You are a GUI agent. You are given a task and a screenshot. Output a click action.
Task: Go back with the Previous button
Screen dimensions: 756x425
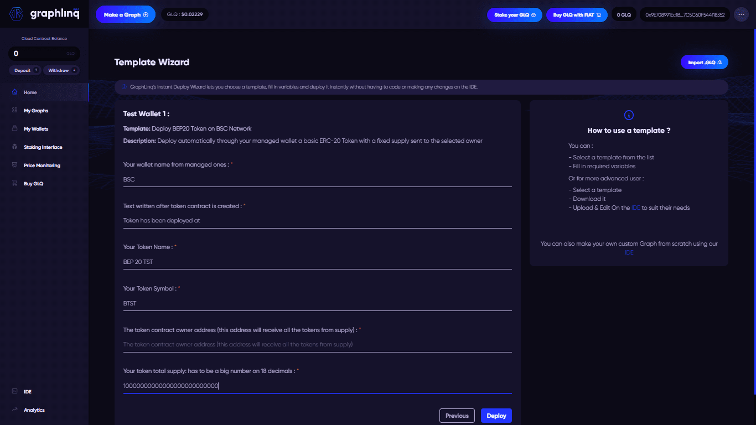coord(457,416)
